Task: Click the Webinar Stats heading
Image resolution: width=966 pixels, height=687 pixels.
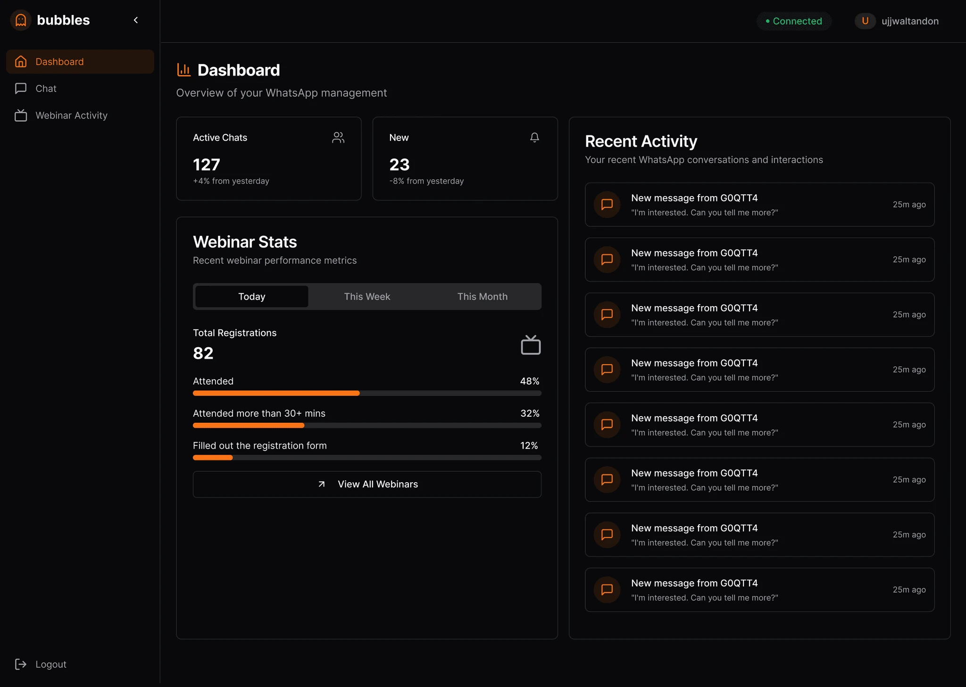Action: click(245, 242)
